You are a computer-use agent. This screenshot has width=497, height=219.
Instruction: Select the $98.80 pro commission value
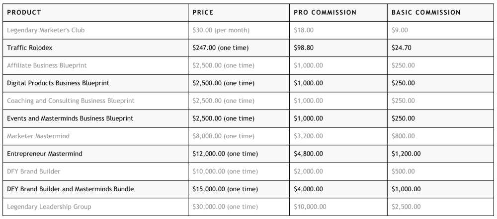tap(304, 48)
